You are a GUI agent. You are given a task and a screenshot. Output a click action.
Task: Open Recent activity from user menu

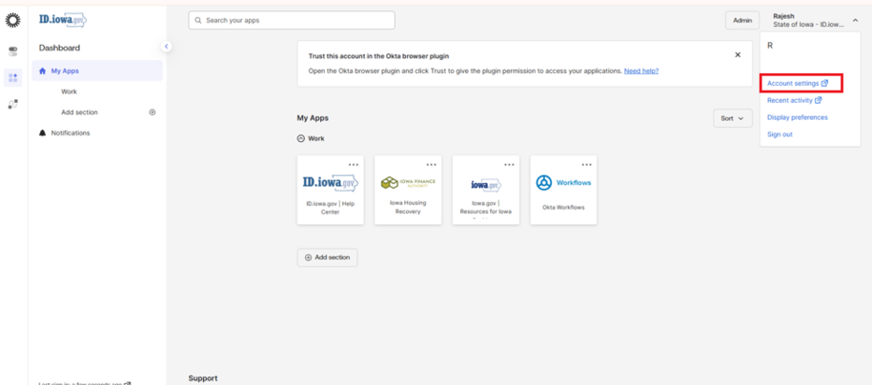point(790,101)
